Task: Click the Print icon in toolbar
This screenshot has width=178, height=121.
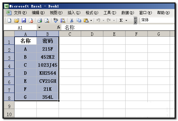Action: 39,20
